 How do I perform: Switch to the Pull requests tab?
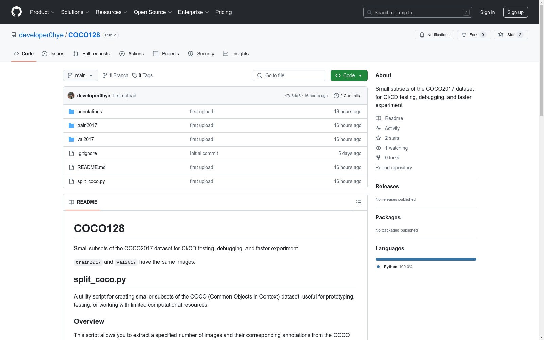point(91,54)
